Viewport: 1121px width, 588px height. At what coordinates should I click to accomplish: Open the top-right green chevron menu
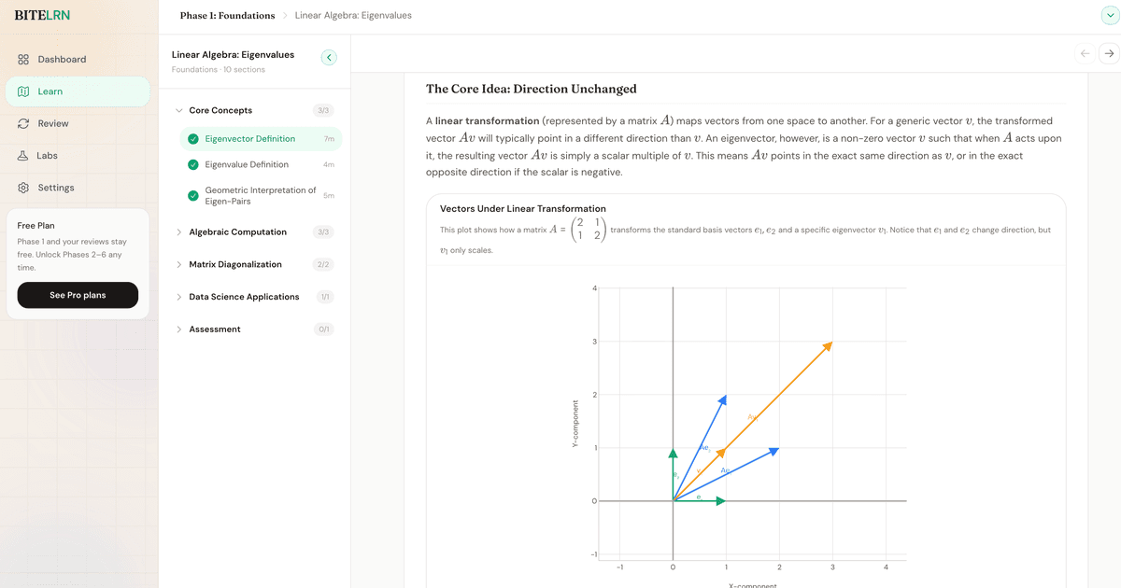point(1109,15)
